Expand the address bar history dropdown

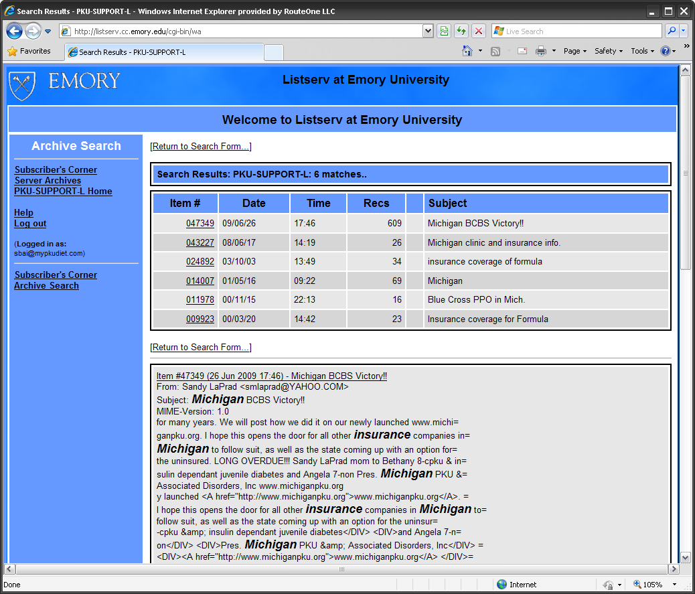click(428, 31)
